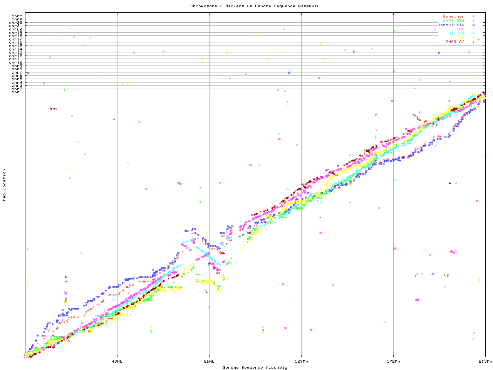
Task: Click the 215Mb x-axis tick label
Action: (485, 362)
